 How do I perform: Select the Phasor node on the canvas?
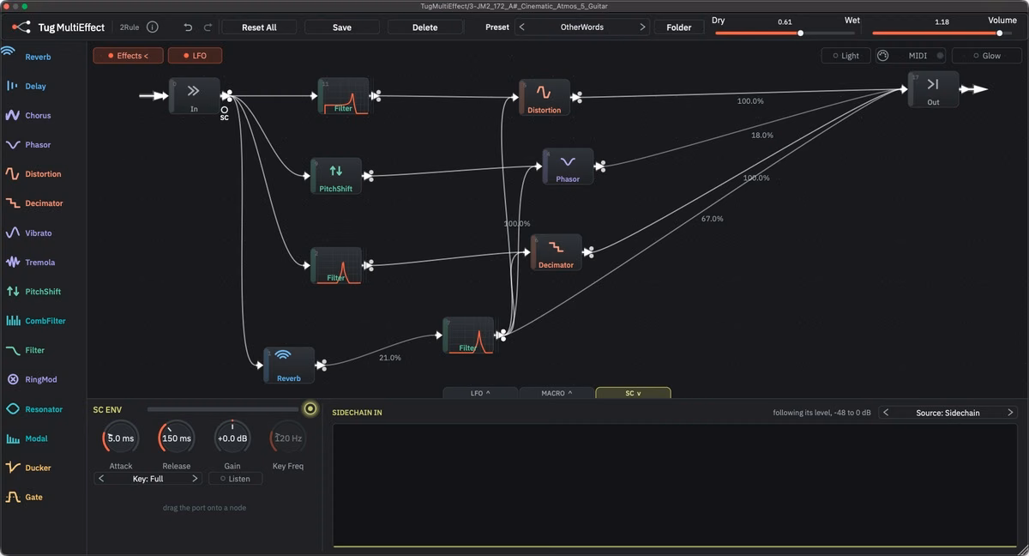[568, 166]
